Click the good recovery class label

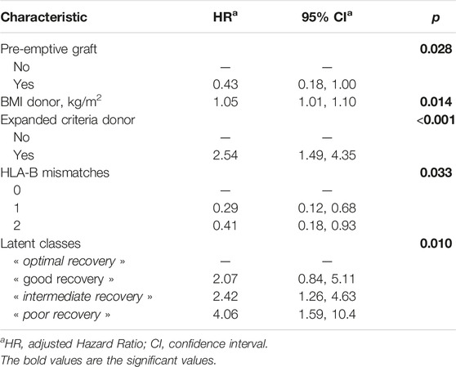[x=64, y=280]
